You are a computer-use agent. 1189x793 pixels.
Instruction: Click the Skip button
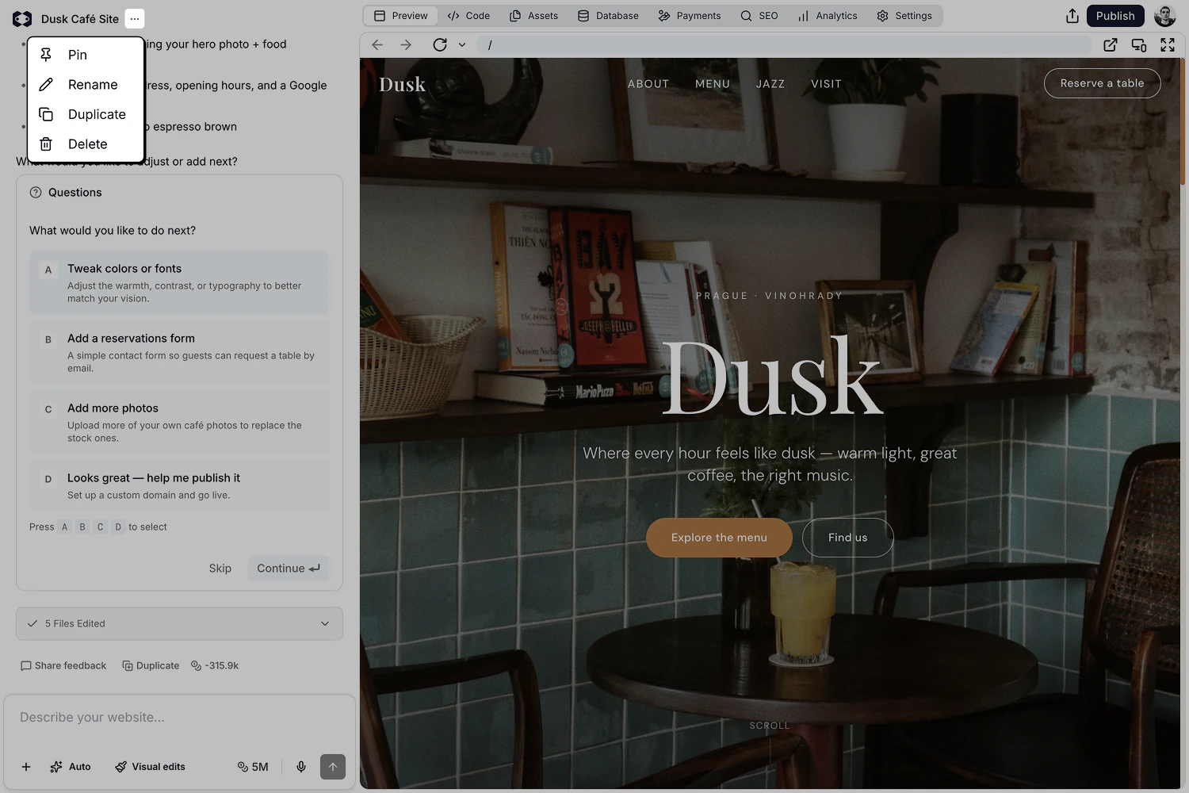220,569
